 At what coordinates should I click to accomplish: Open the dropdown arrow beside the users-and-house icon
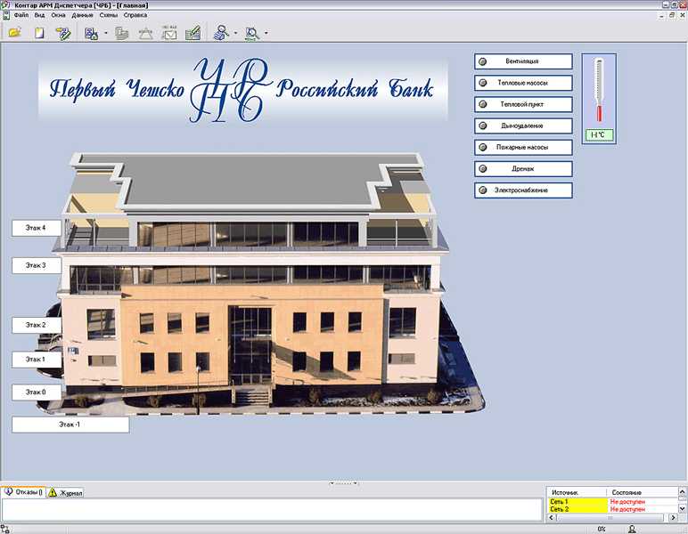tap(106, 33)
